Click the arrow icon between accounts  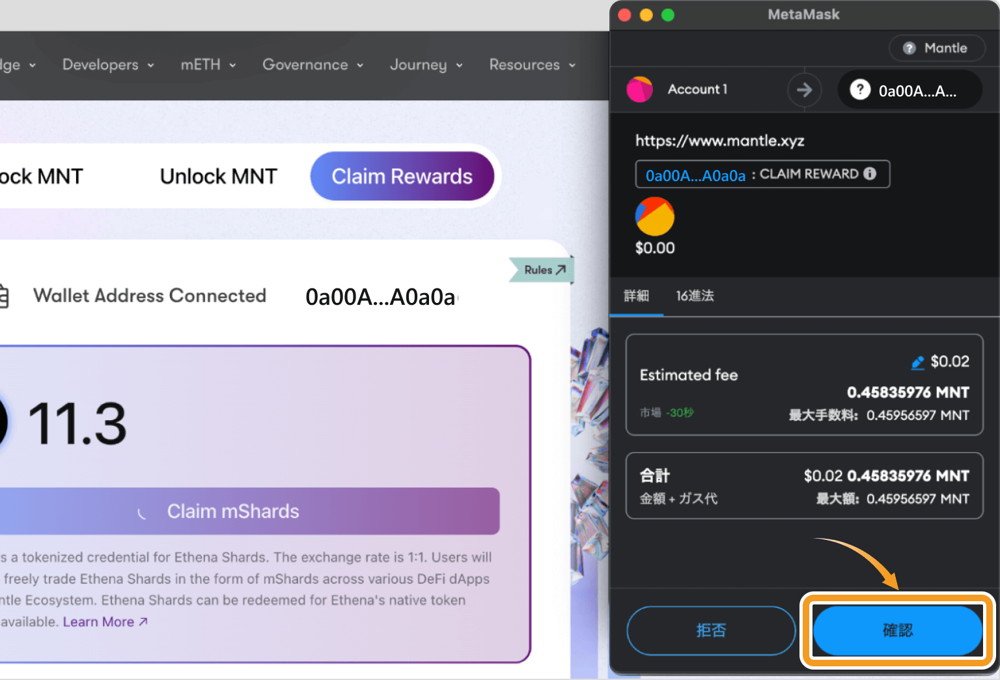(x=805, y=89)
